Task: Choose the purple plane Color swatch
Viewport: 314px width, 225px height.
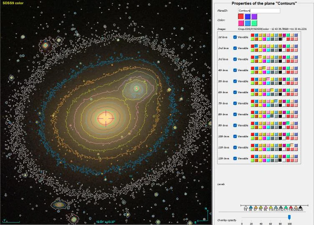Action: 254,16
